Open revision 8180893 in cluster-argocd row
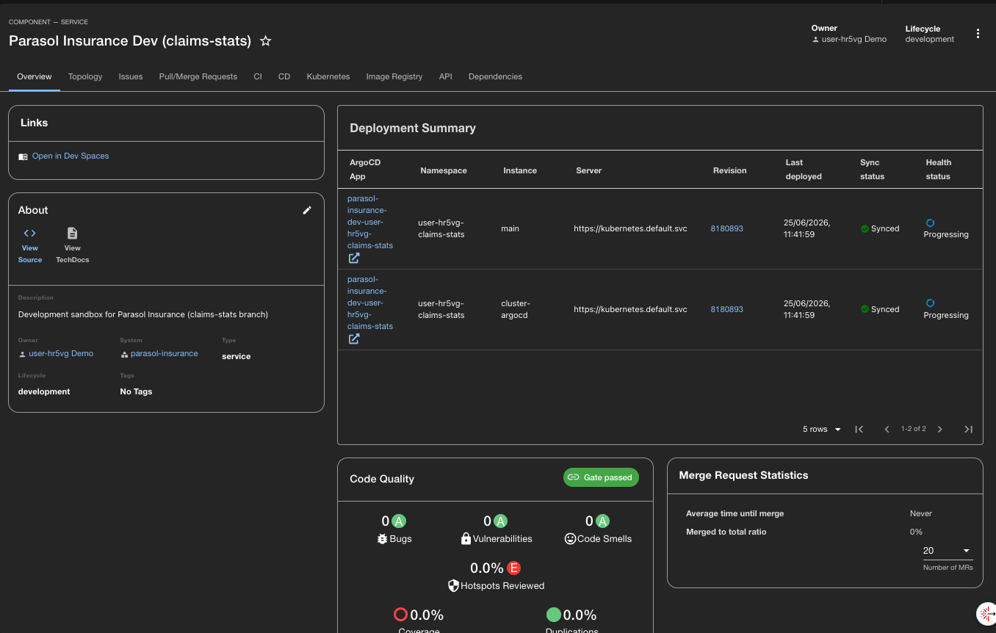The image size is (996, 633). point(727,310)
